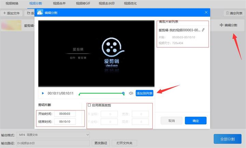Switch to 视频去水印 tab
The height and width of the screenshot is (148, 246).
pos(107,3)
